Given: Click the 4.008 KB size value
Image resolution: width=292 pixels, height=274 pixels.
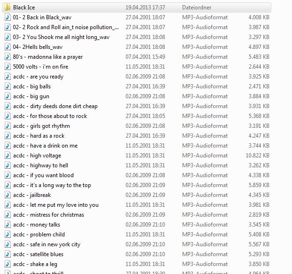Looking at the screenshot, I should [x=259, y=17].
